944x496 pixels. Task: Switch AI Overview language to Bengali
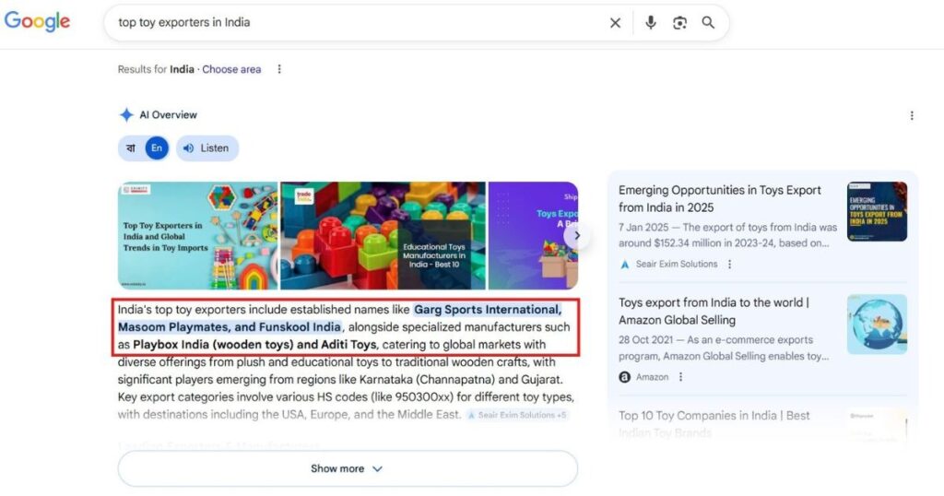pos(131,148)
